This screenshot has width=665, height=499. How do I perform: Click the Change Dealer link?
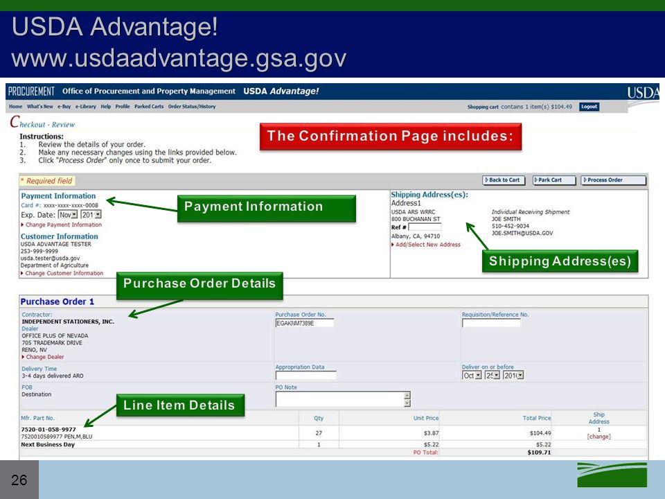pyautogui.click(x=45, y=357)
